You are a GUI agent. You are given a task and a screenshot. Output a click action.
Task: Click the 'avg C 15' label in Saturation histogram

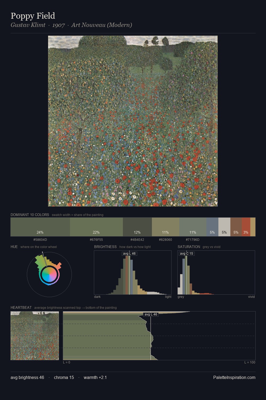click(x=186, y=254)
